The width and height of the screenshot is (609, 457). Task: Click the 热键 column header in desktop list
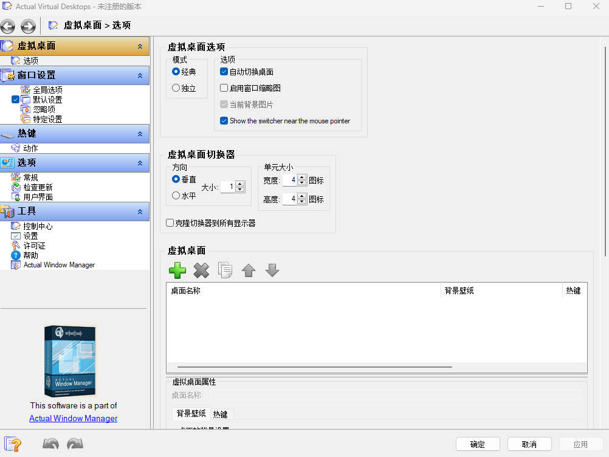(x=574, y=290)
